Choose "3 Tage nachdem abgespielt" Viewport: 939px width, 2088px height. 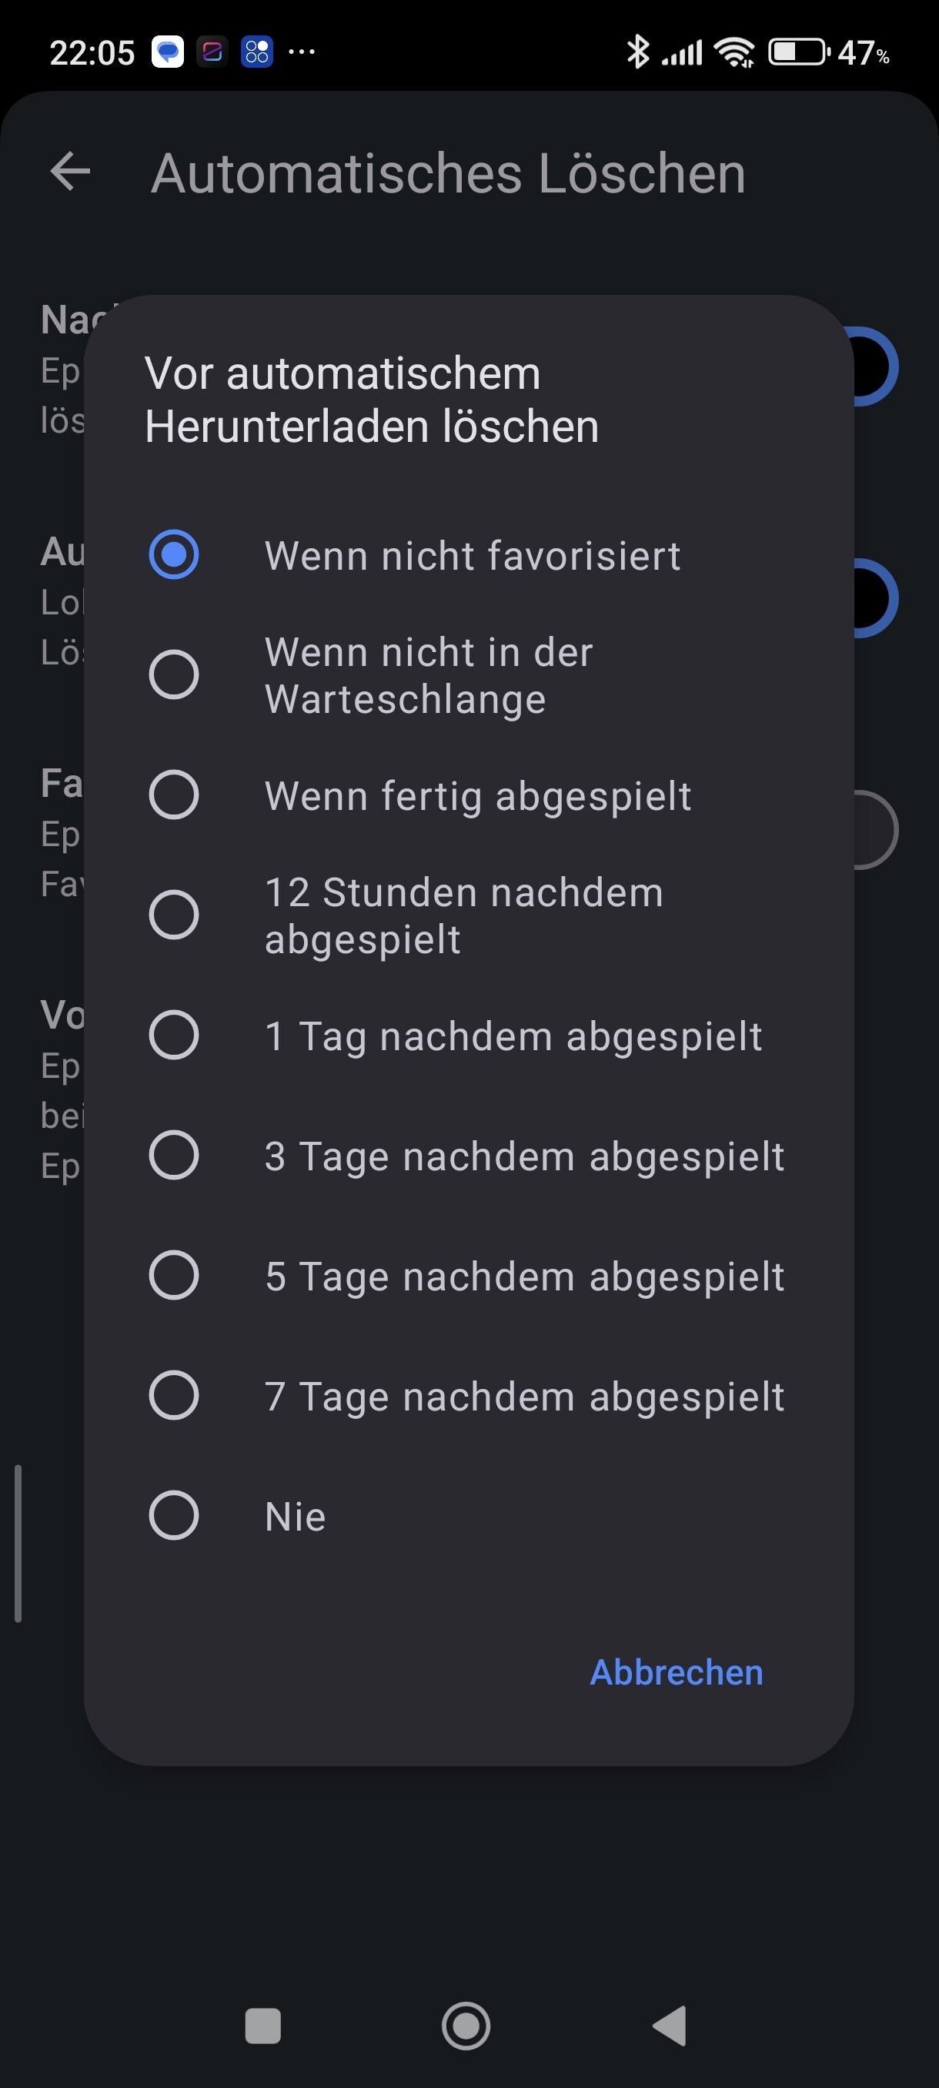tap(174, 1155)
